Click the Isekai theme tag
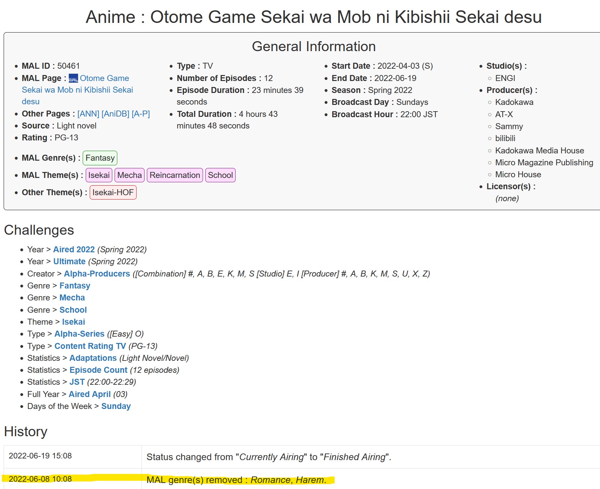 pyautogui.click(x=99, y=175)
